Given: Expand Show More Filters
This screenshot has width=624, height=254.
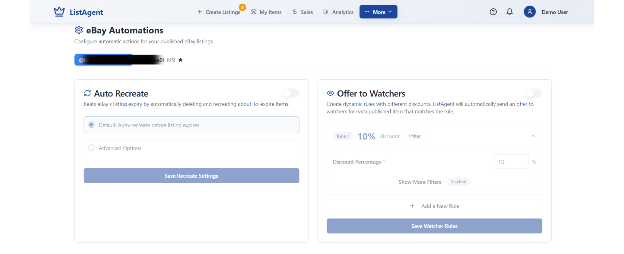Looking at the screenshot, I should click(434, 182).
